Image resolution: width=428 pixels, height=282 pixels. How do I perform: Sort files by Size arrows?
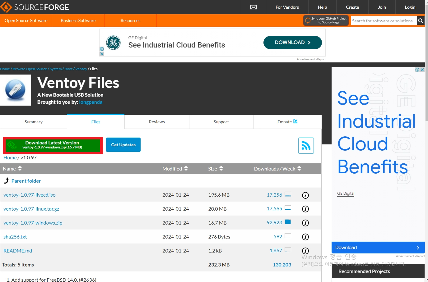(221, 169)
